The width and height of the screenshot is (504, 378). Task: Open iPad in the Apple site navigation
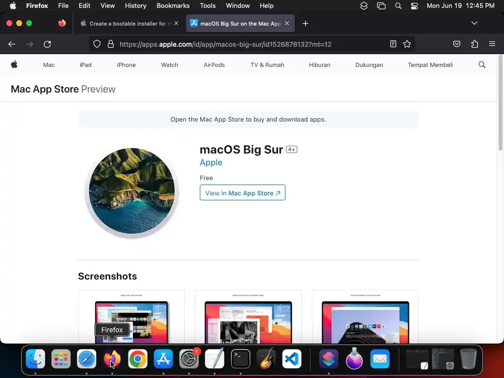click(x=86, y=65)
